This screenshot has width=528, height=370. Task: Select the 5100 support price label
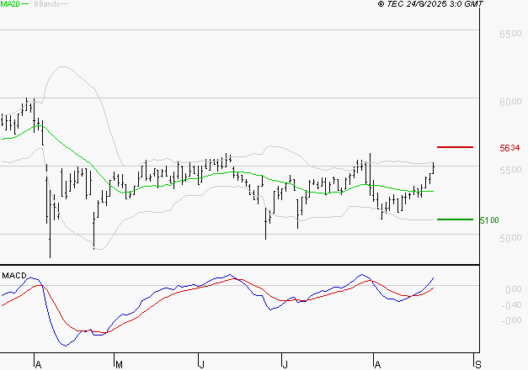pyautogui.click(x=488, y=220)
